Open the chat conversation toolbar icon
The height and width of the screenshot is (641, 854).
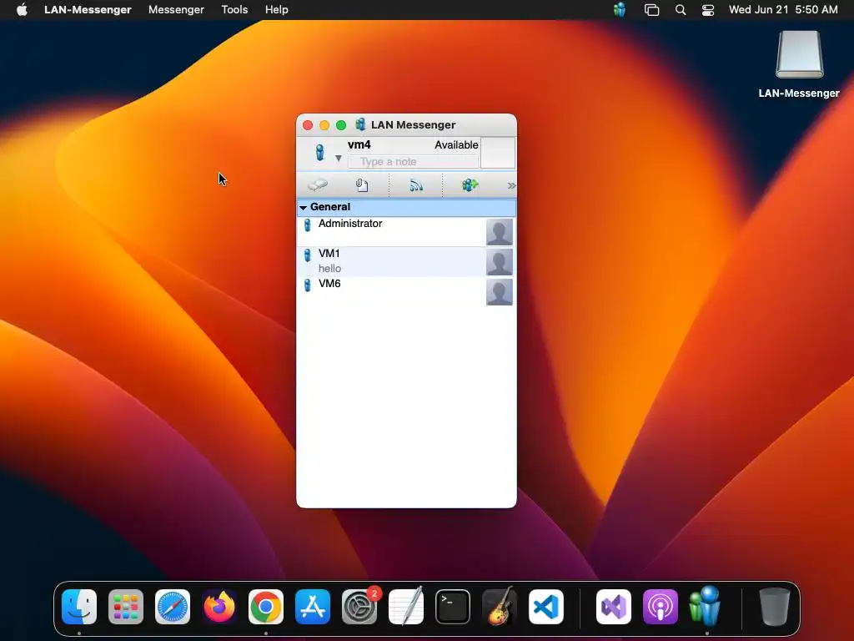(318, 185)
